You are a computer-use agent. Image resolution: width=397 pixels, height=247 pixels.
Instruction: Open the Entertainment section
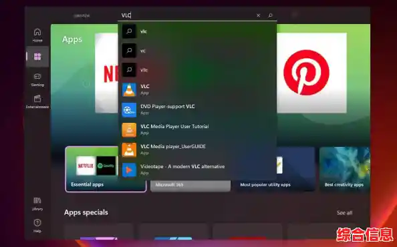[x=37, y=101]
